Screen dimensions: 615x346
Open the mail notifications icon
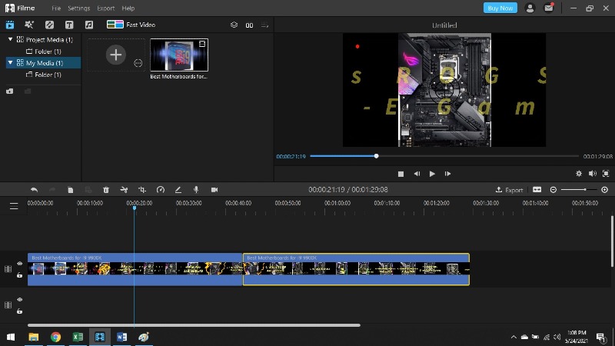(x=549, y=8)
